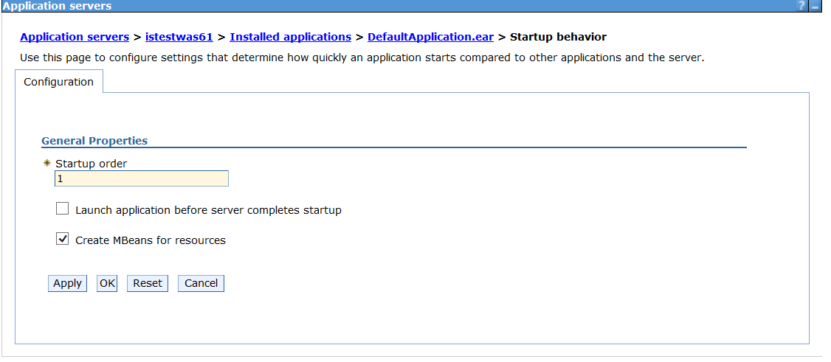Open DefaultApplication.ear breadcrumb link

431,37
